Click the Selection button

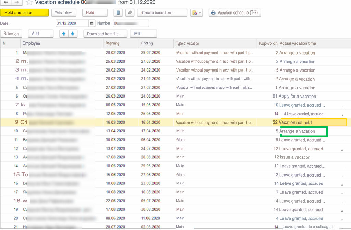click(x=11, y=34)
